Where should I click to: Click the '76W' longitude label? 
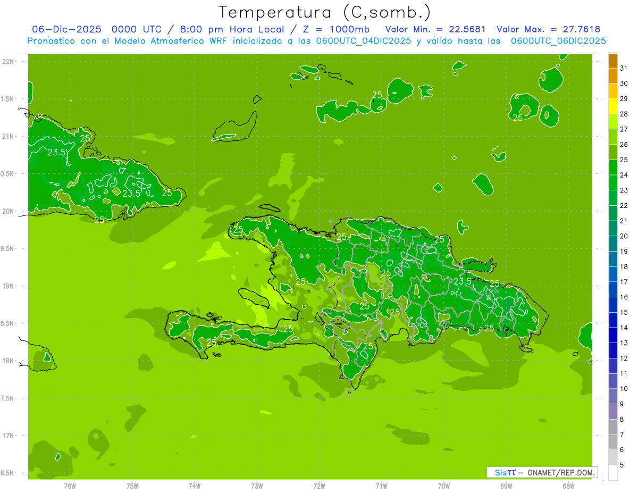(70, 486)
